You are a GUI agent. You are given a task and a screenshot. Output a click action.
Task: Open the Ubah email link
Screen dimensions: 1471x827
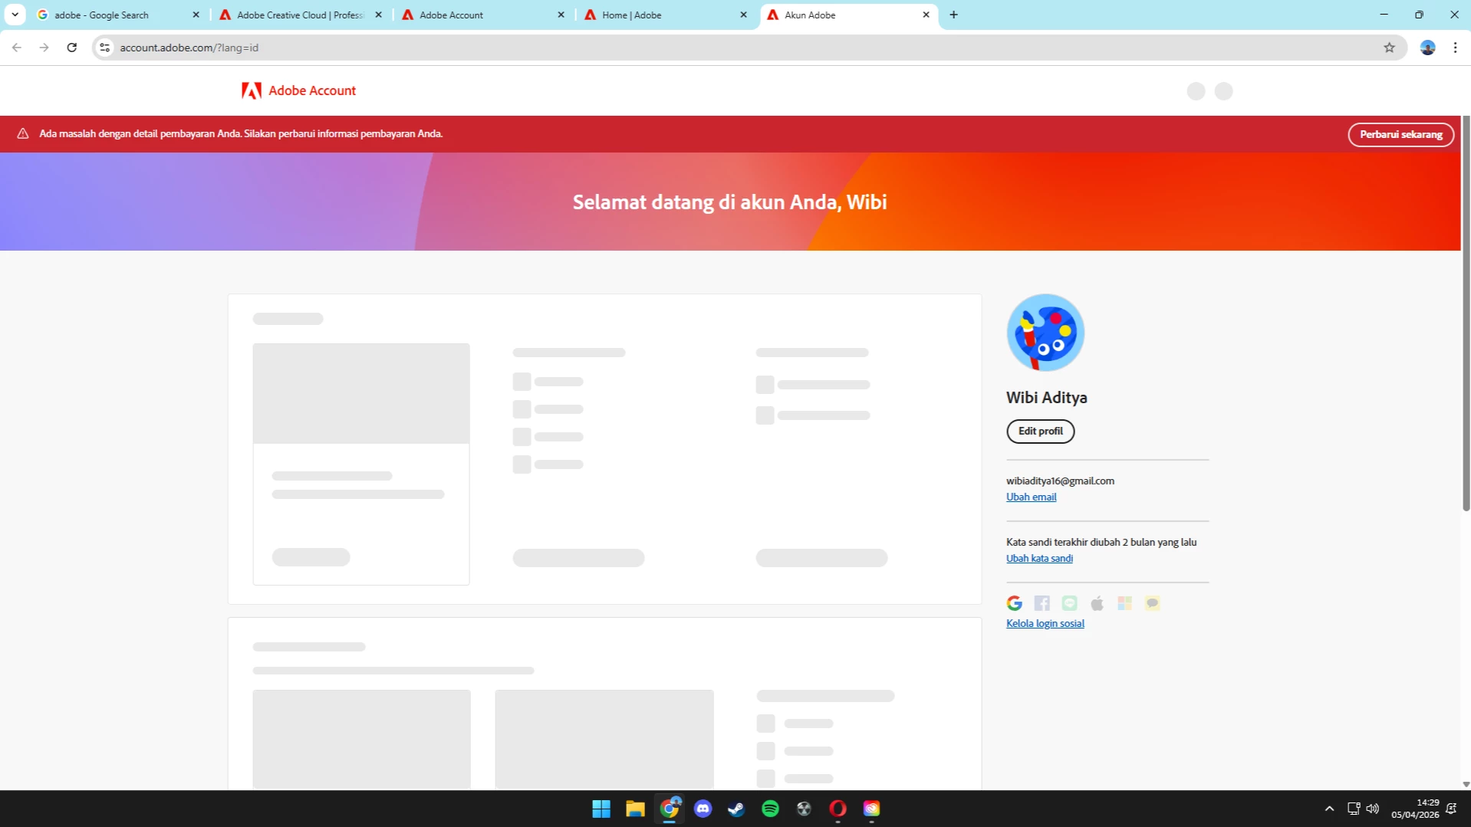pyautogui.click(x=1031, y=497)
